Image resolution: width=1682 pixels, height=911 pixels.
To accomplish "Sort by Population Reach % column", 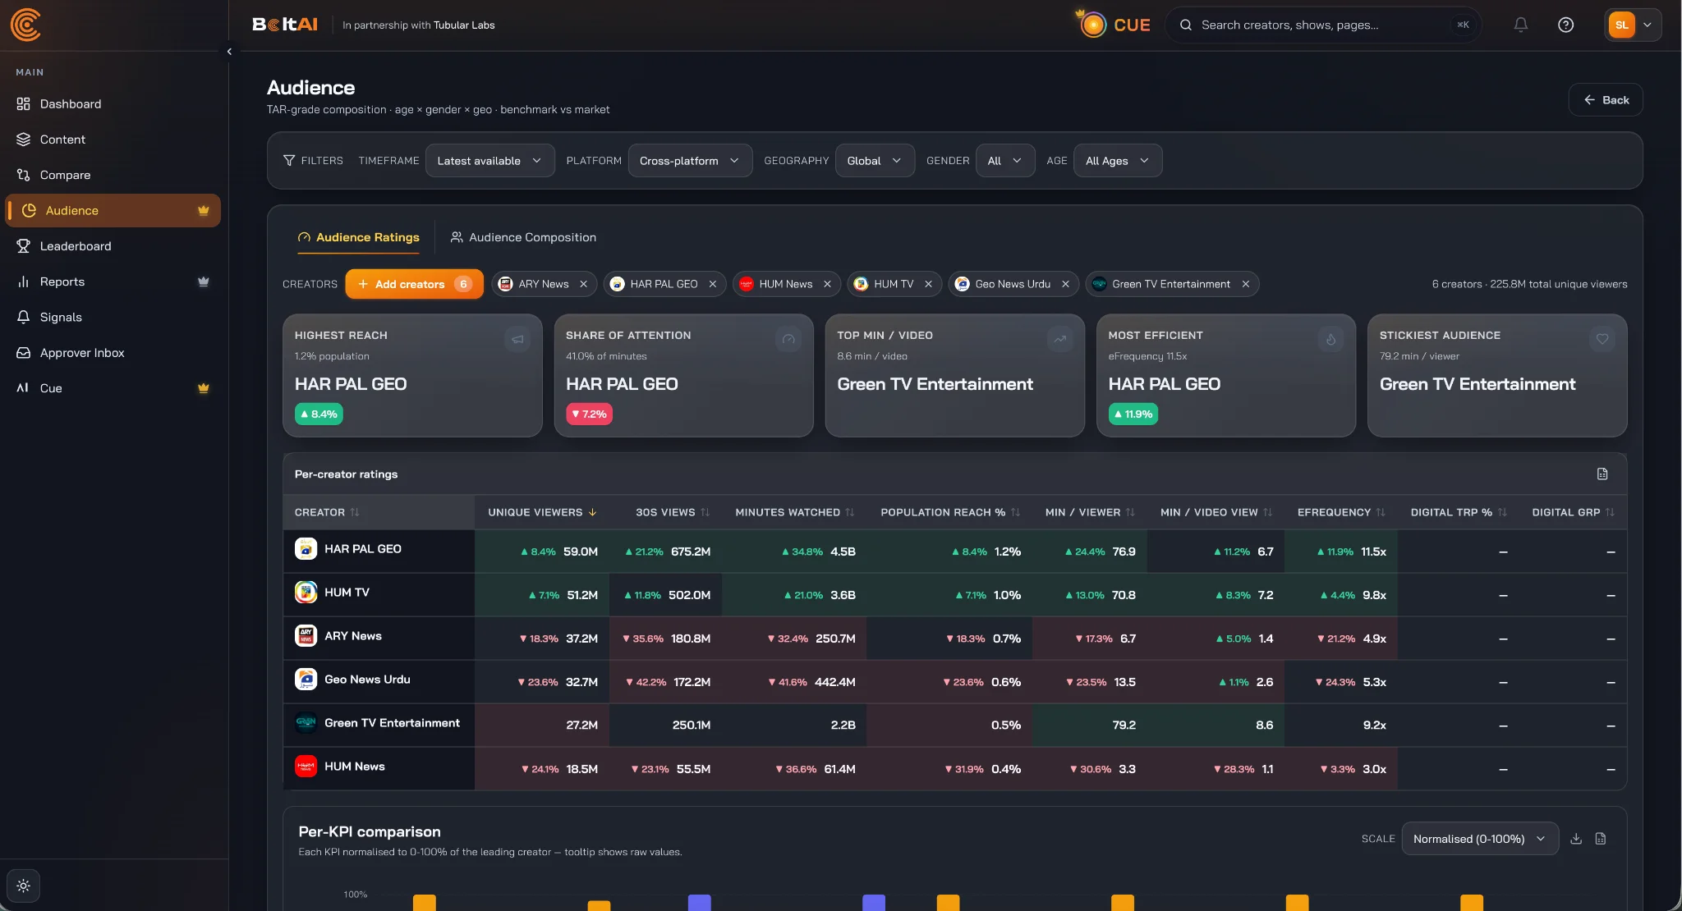I will coord(950,512).
